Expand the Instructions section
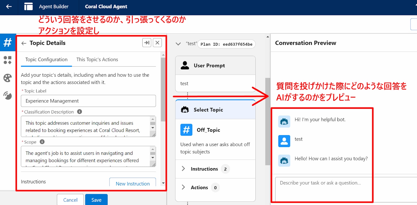This screenshot has height=205, width=417. coord(183,169)
